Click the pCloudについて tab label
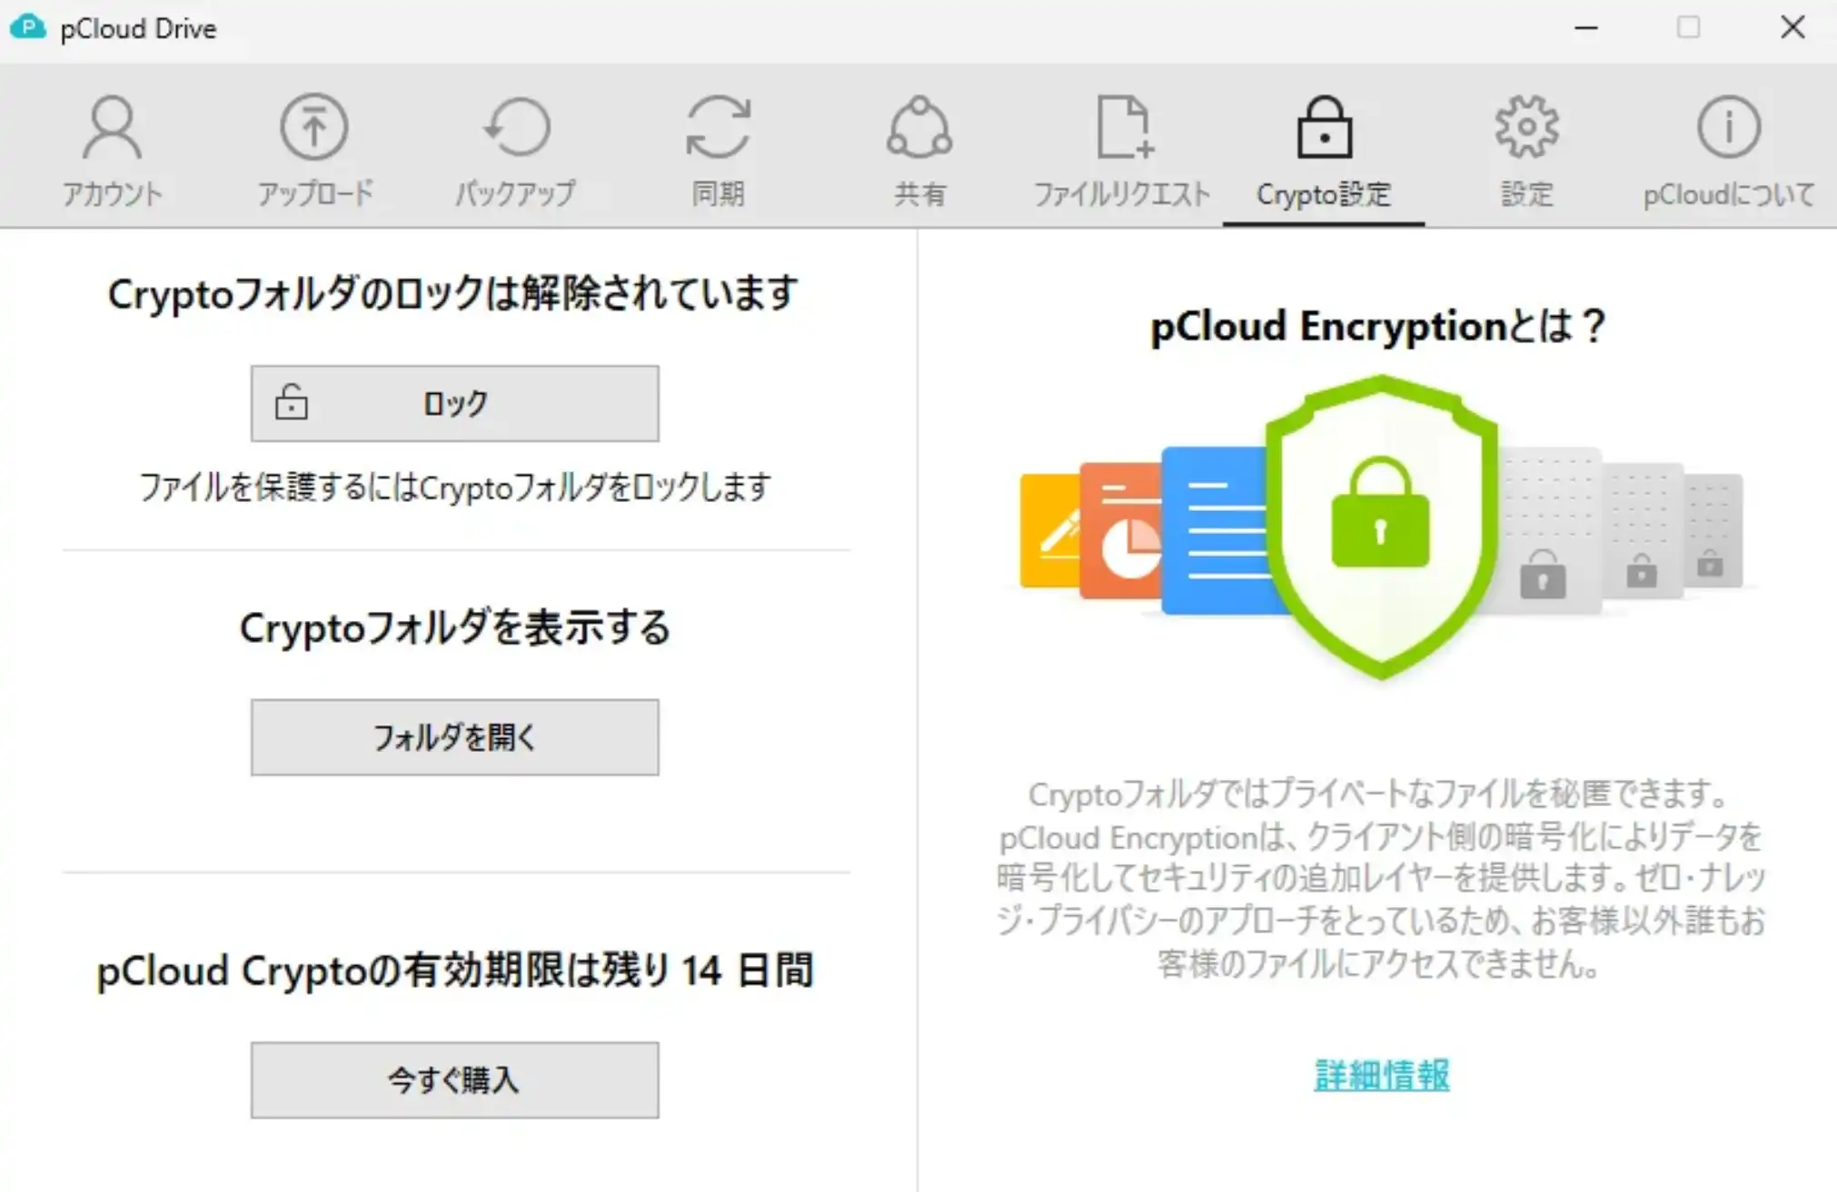The width and height of the screenshot is (1837, 1192). coord(1728,193)
